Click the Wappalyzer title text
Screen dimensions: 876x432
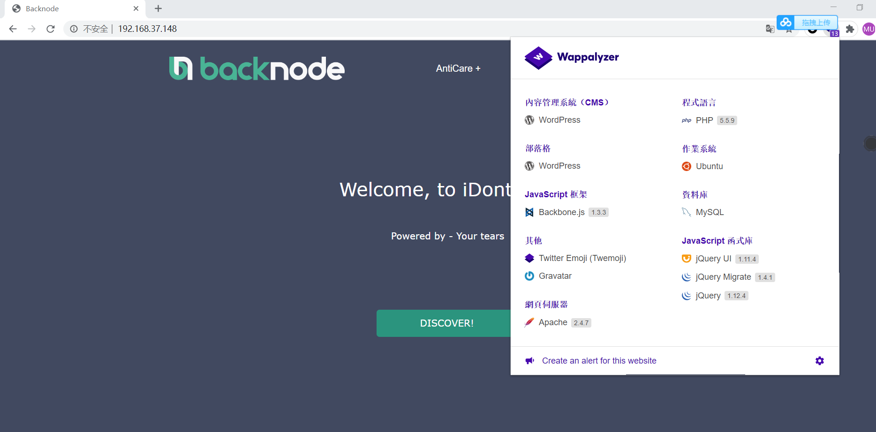588,57
